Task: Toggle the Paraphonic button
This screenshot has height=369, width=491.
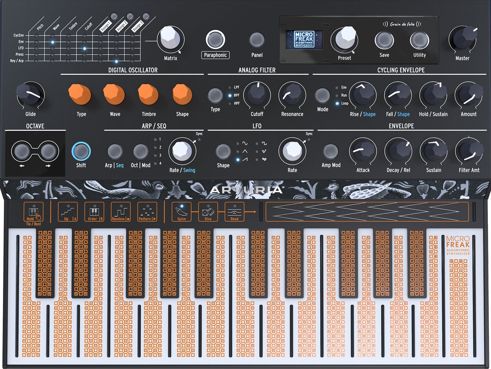Action: [215, 40]
